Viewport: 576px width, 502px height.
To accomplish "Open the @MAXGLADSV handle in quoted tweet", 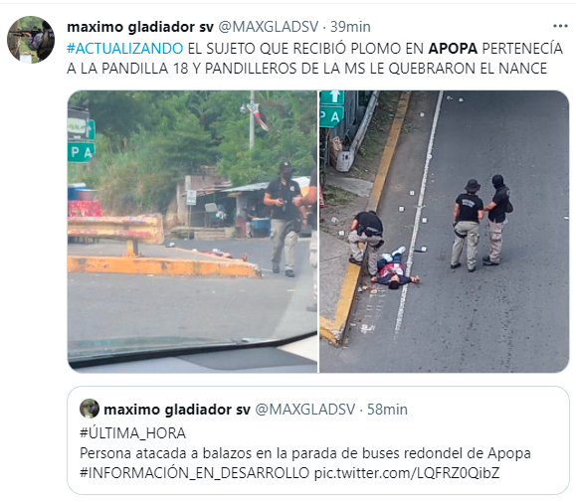I will (x=305, y=410).
